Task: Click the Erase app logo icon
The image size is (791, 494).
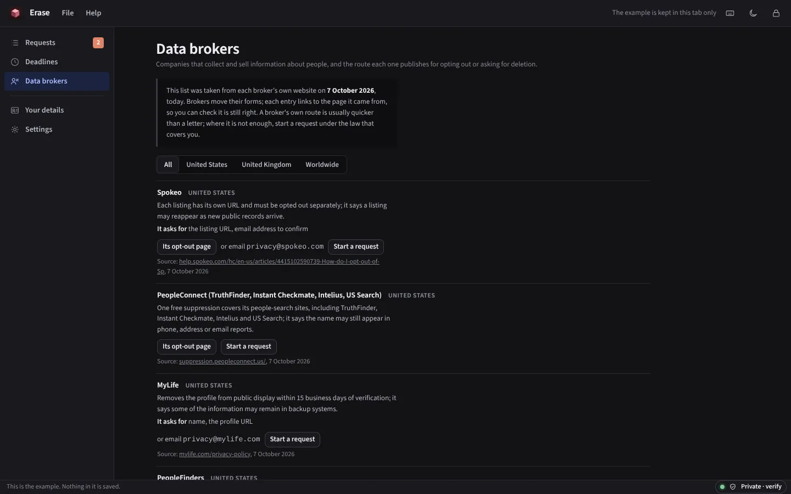Action: coord(15,13)
